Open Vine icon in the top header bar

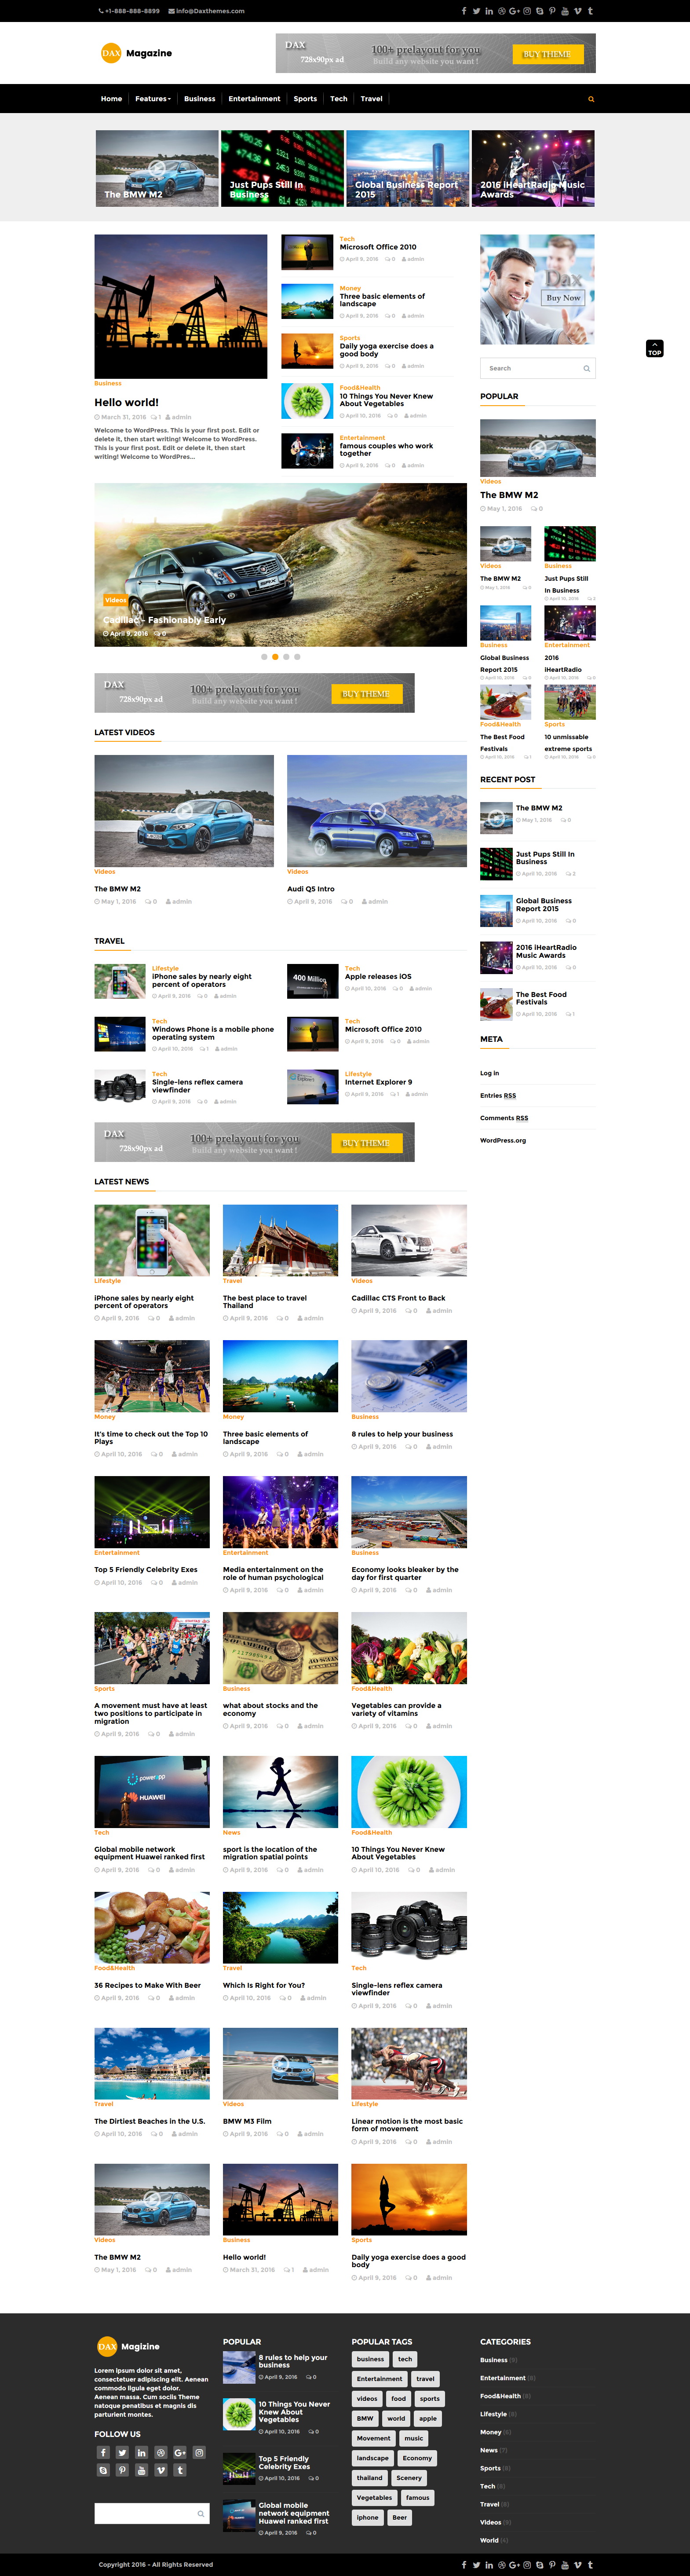click(577, 11)
